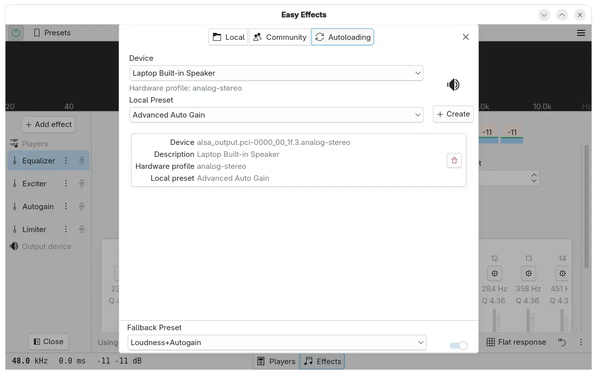Click the Create button

pyautogui.click(x=453, y=114)
